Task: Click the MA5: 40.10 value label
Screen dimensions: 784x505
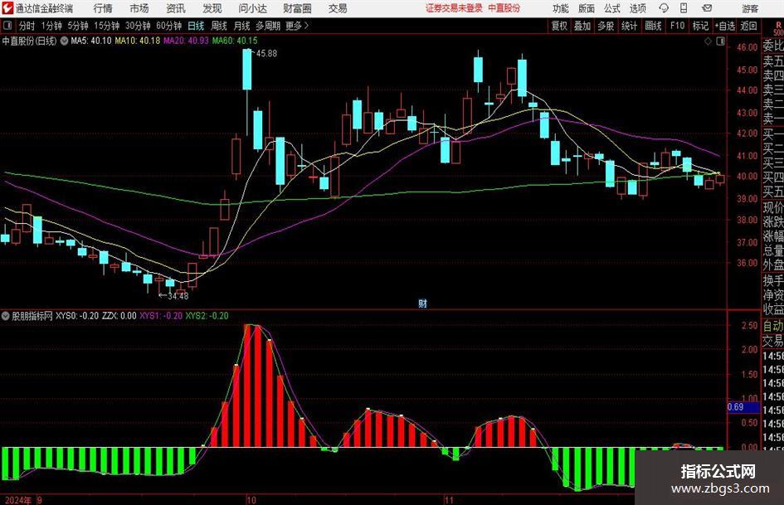Action: point(91,41)
